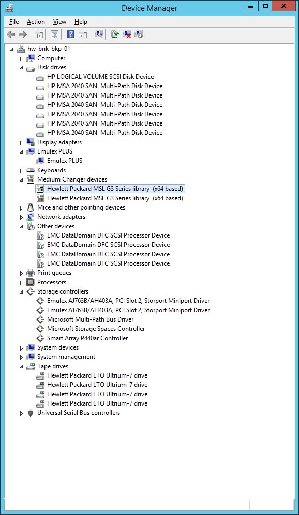This screenshot has height=515, width=299.
Task: Click the Mice and other pointing devices icon
Action: (x=31, y=207)
